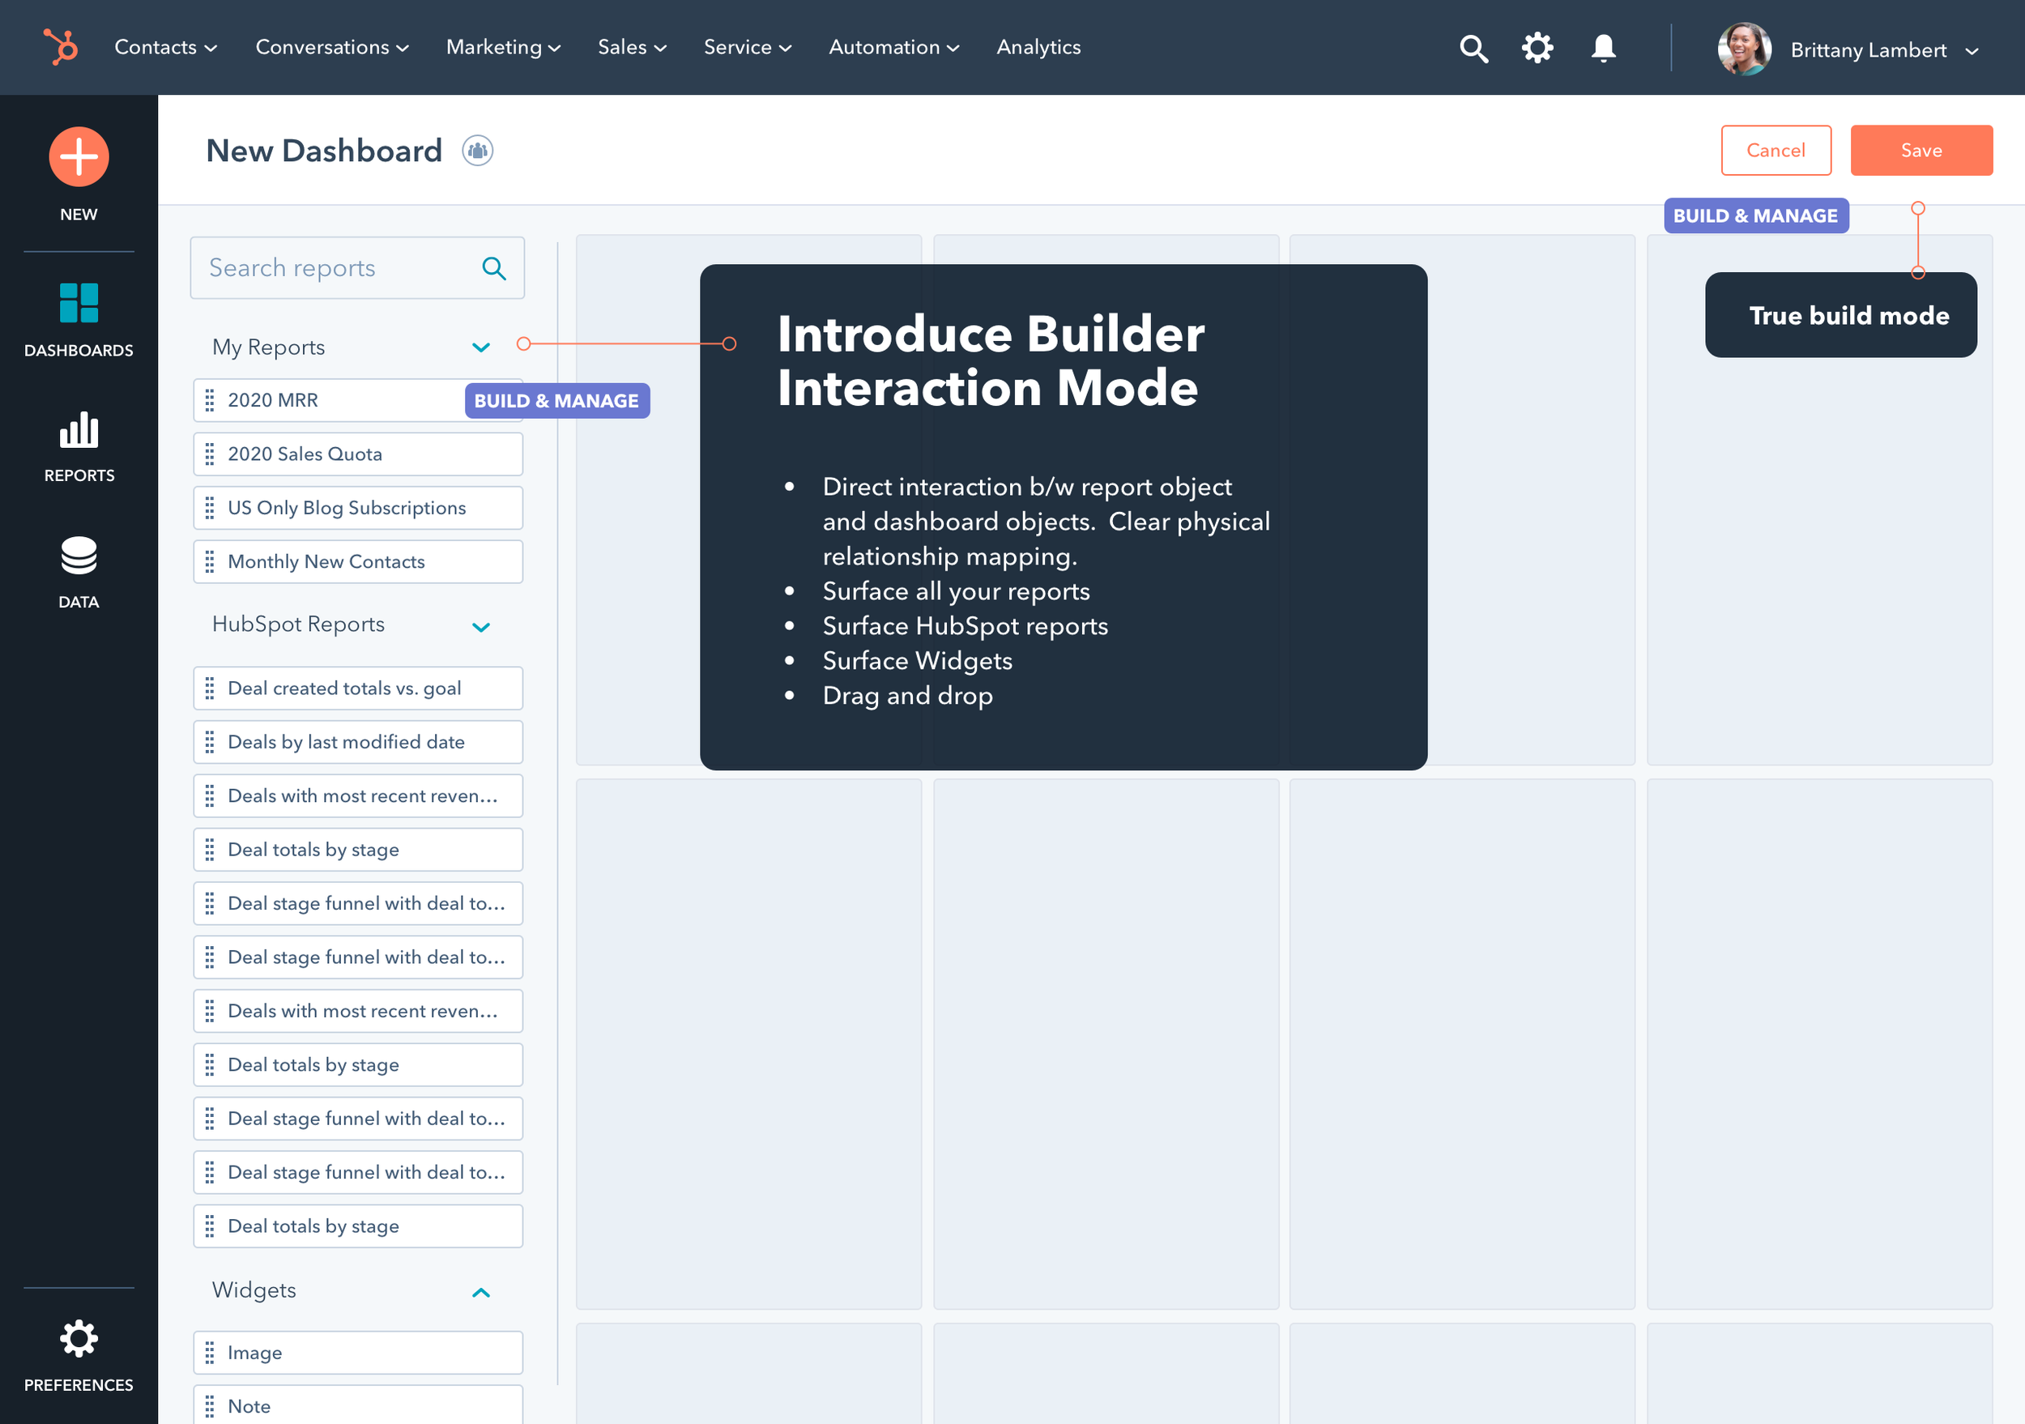Open the Reports bar chart icon

pyautogui.click(x=79, y=430)
